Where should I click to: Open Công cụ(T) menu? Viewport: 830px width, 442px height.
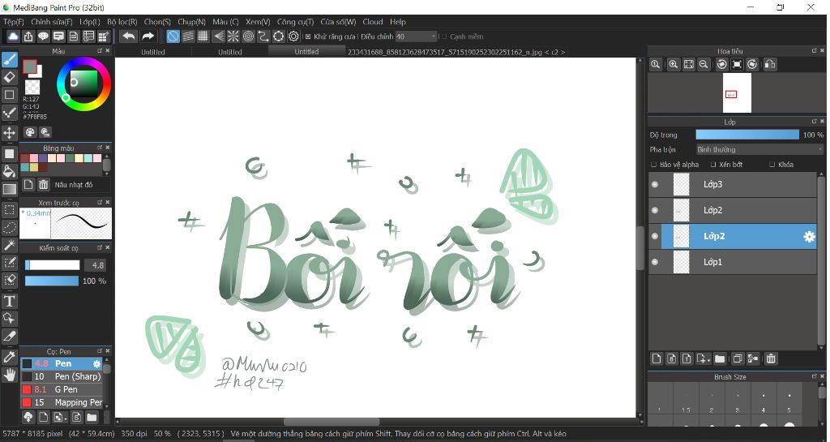tap(295, 22)
